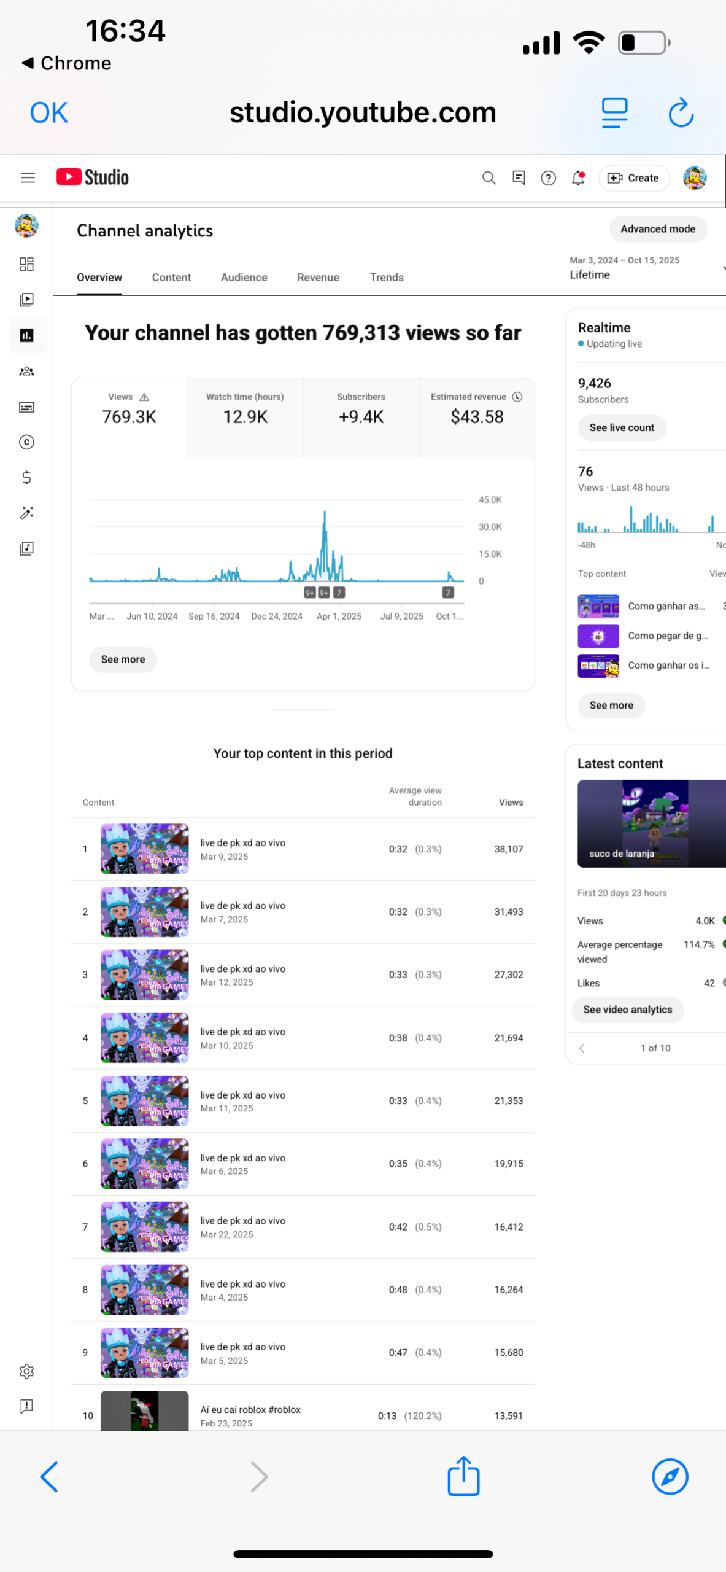Viewport: 726px width, 1572px height.
Task: Open 'Como pegar de g...' top content item
Action: click(652, 636)
